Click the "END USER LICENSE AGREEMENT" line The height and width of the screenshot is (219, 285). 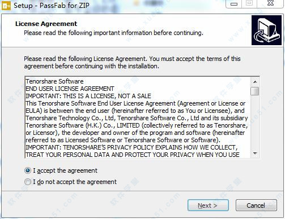[x=70, y=89]
